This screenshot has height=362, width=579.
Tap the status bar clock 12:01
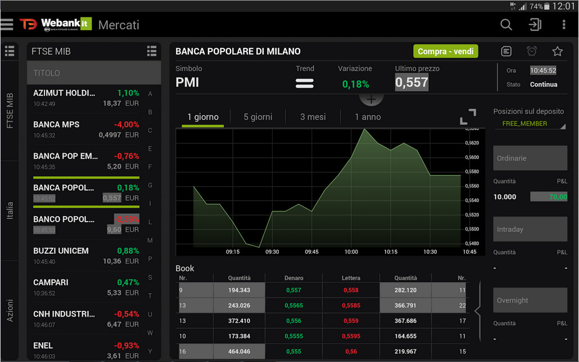click(563, 6)
